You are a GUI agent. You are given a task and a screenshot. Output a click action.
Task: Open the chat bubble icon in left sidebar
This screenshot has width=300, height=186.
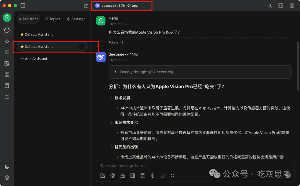(x=7, y=30)
